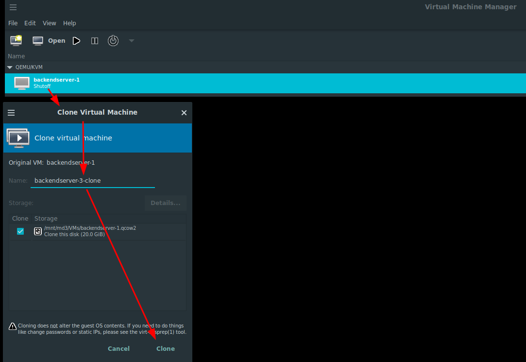Click the cloning warning triangle icon
This screenshot has width=526, height=362.
[x=13, y=326]
